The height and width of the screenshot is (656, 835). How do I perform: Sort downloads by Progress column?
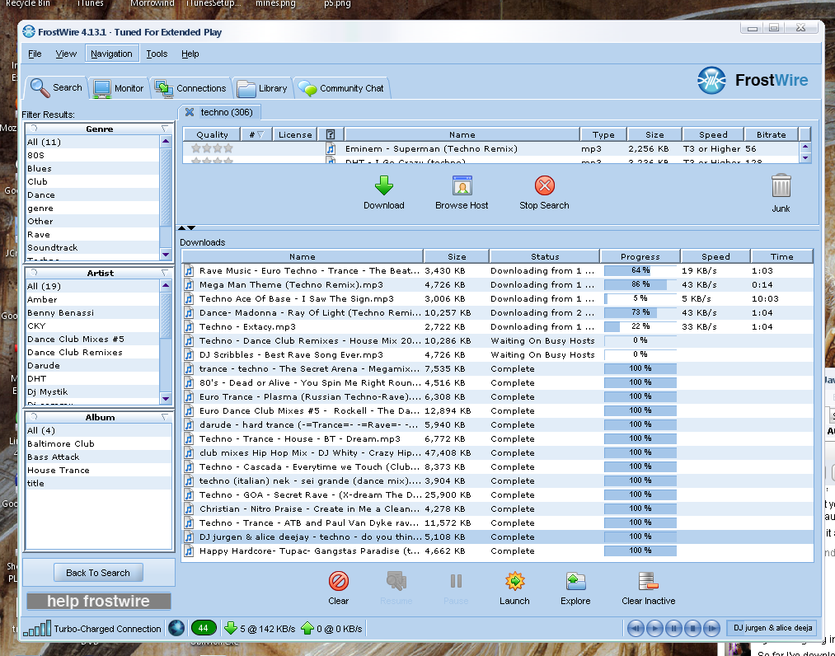tap(640, 256)
